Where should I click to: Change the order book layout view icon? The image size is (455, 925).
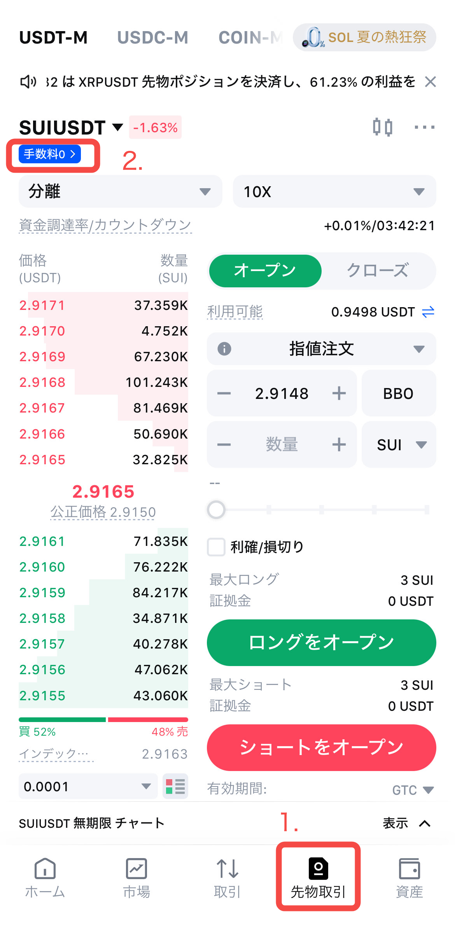point(175,786)
